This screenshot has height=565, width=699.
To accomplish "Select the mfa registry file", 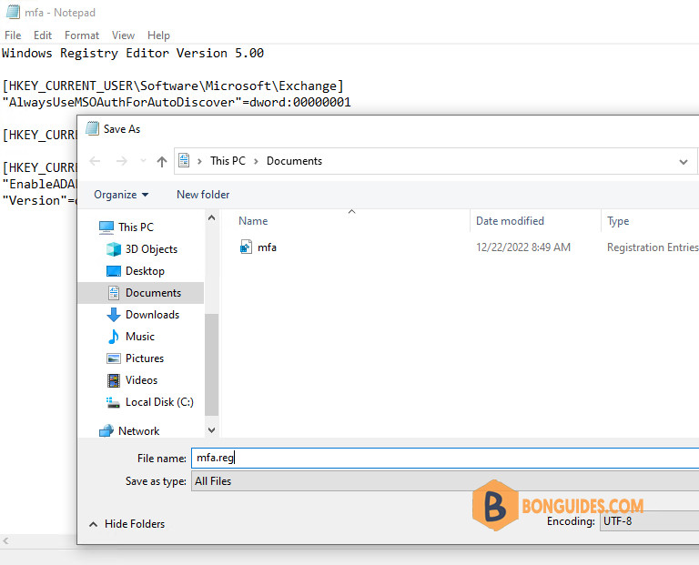I will [267, 247].
